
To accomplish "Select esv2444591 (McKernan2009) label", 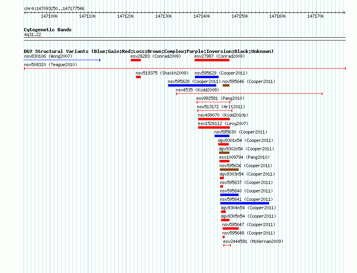I will (x=253, y=241).
